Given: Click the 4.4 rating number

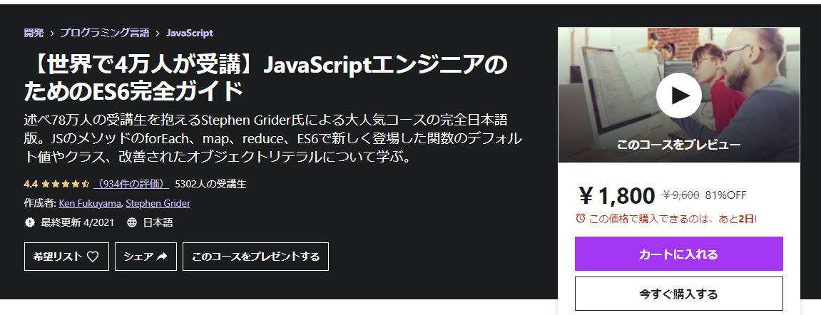Looking at the screenshot, I should 31,184.
